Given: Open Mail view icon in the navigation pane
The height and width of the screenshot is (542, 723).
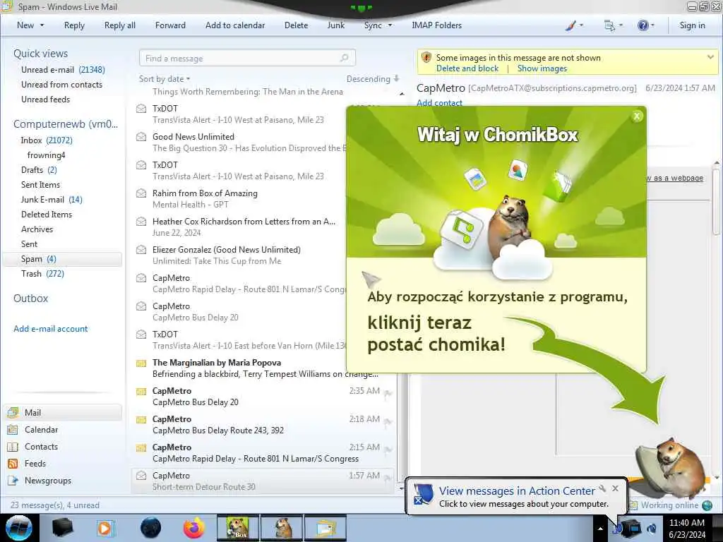Looking at the screenshot, I should [13, 412].
